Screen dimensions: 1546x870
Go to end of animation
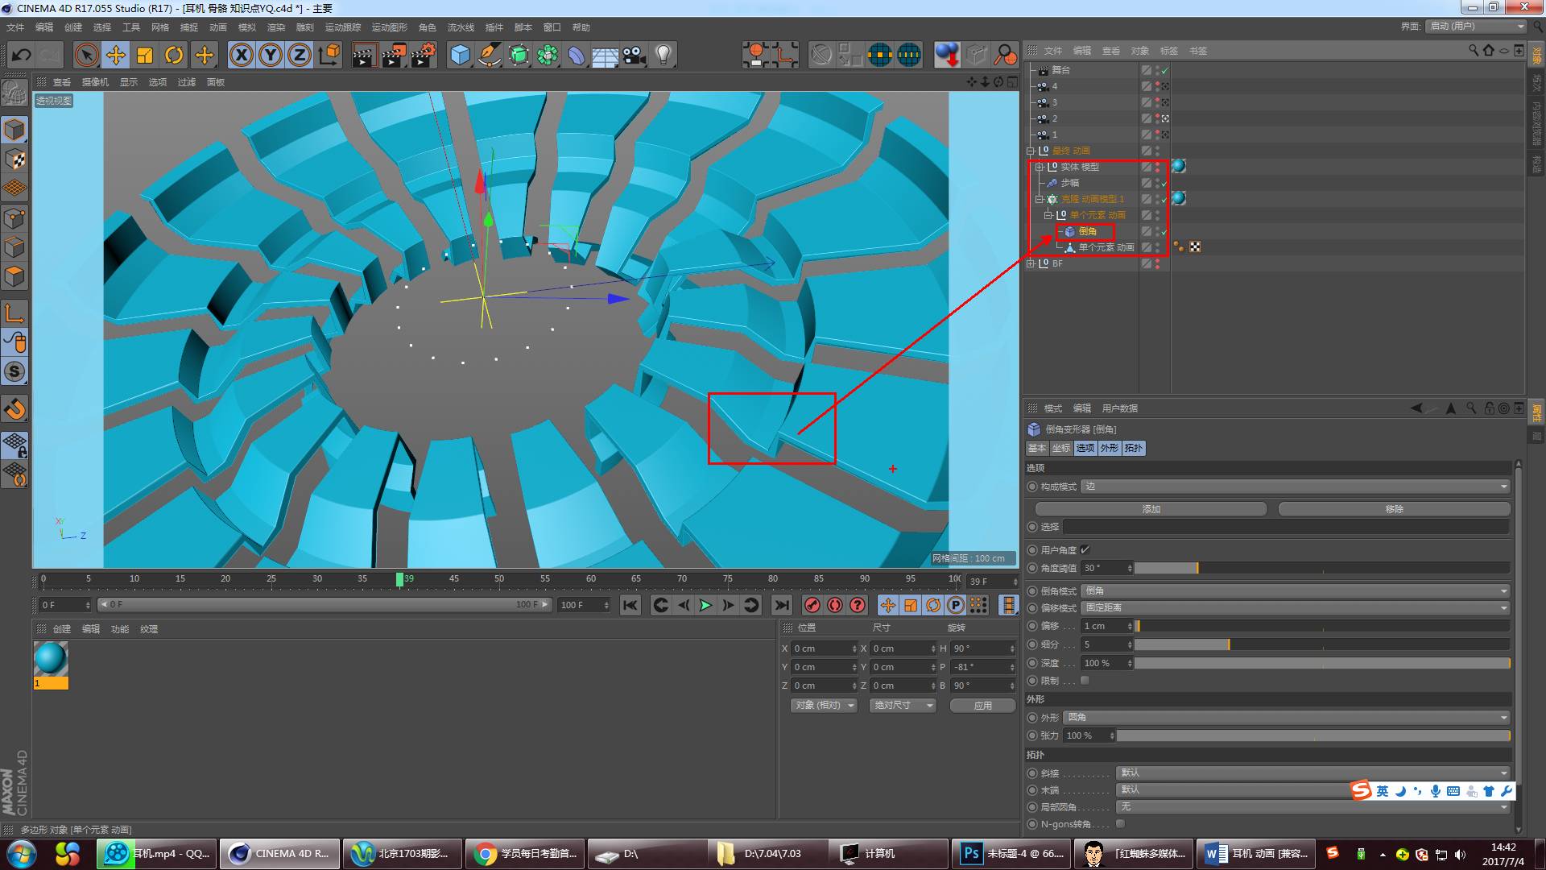point(781,605)
